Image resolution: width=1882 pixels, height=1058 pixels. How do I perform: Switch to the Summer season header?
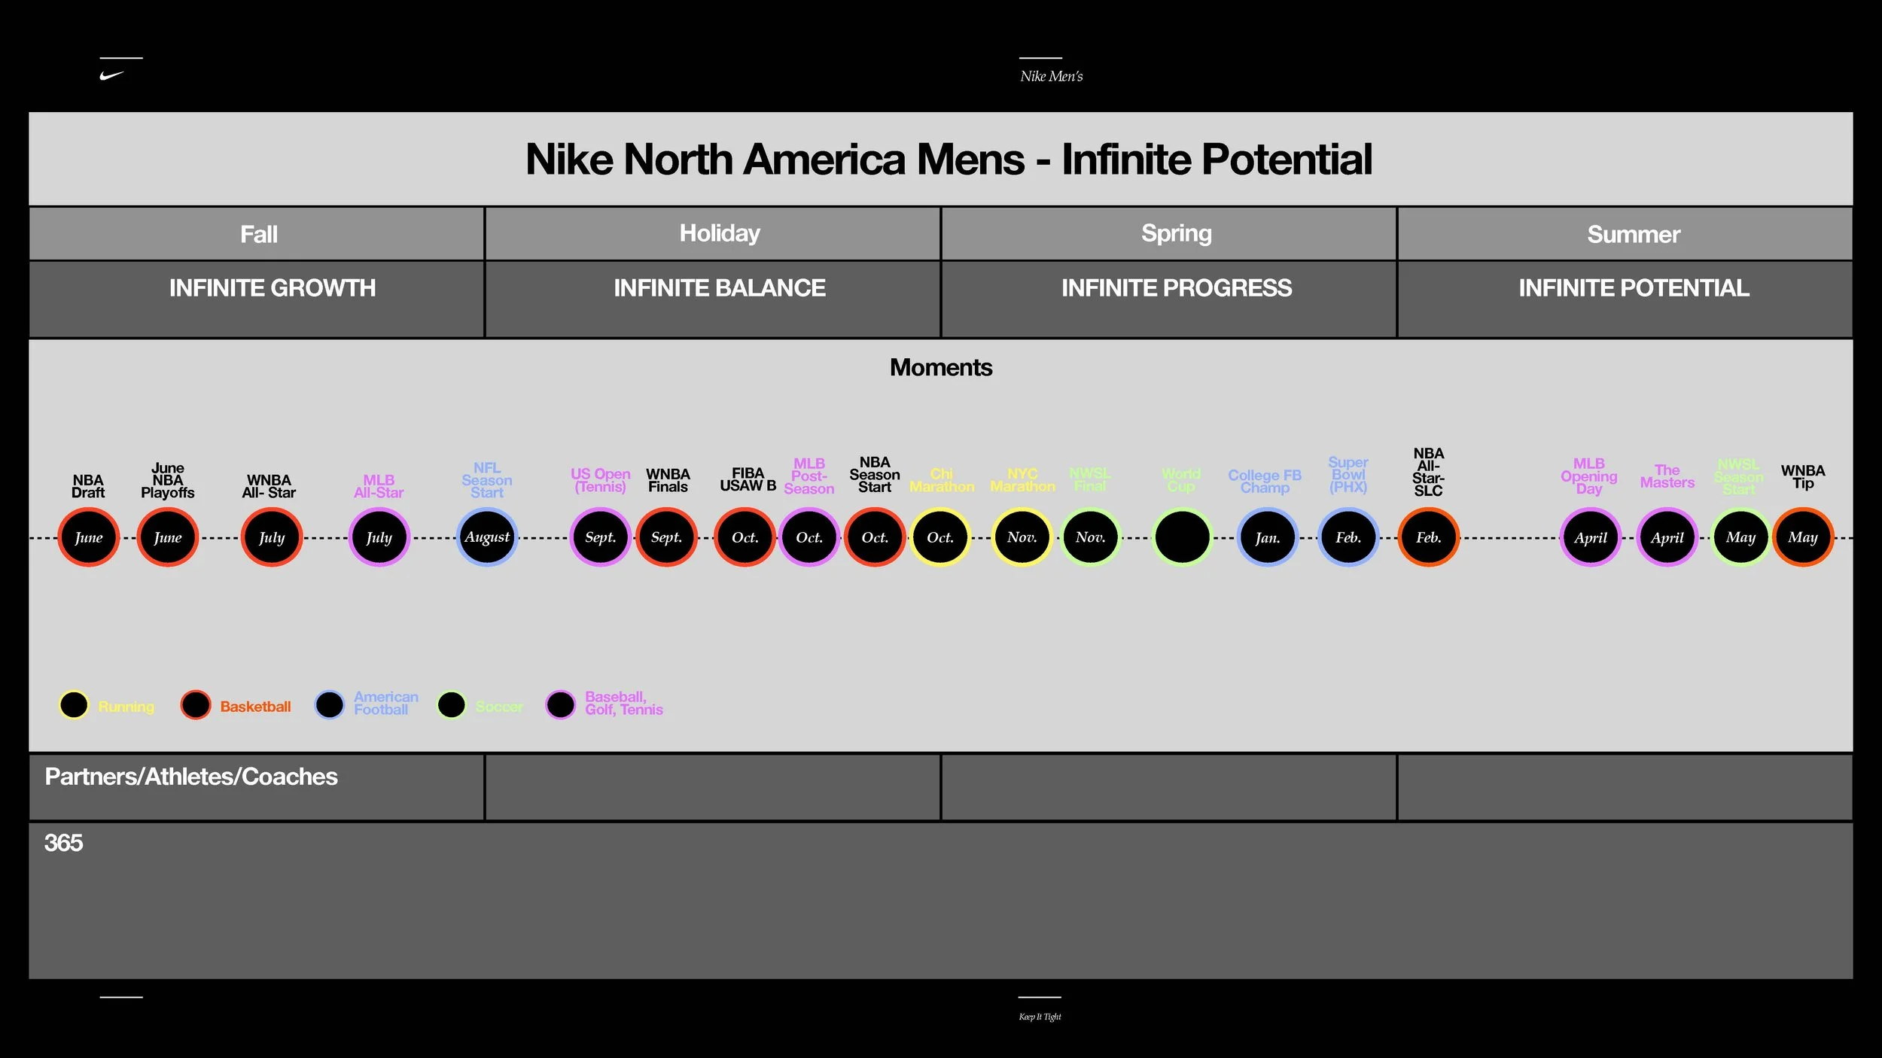(1633, 234)
